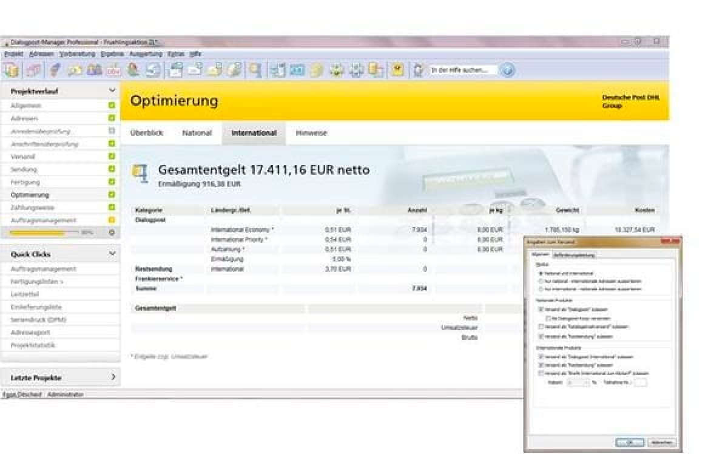Switch to the Überblick tab
This screenshot has height=454, width=728.
147,133
